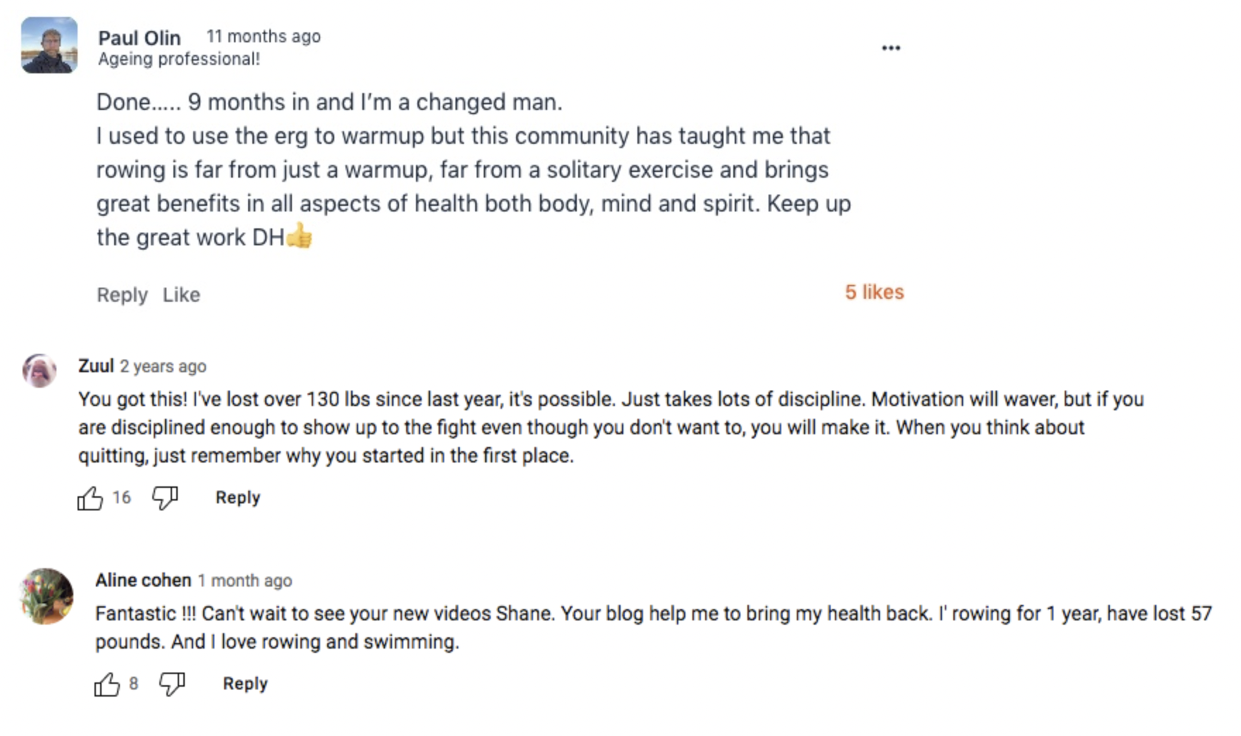Thumbs-down Zuul's comment
Screen dimensions: 1241x736
pyautogui.click(x=165, y=498)
